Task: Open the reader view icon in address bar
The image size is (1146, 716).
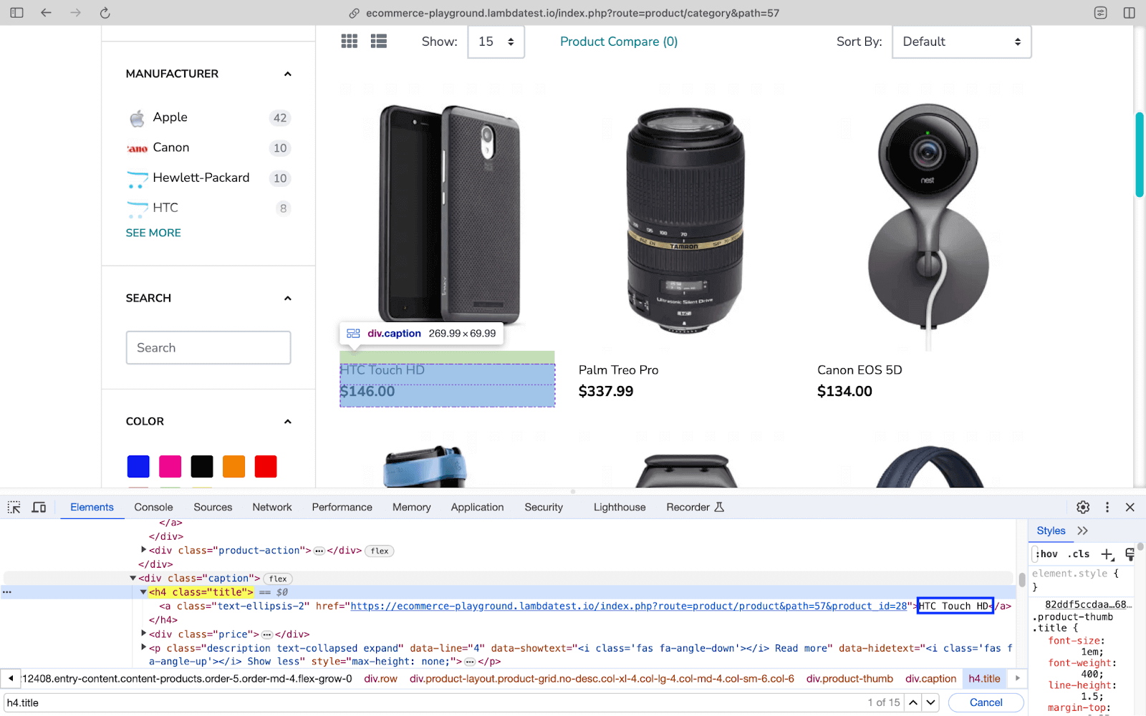Action: [1101, 13]
